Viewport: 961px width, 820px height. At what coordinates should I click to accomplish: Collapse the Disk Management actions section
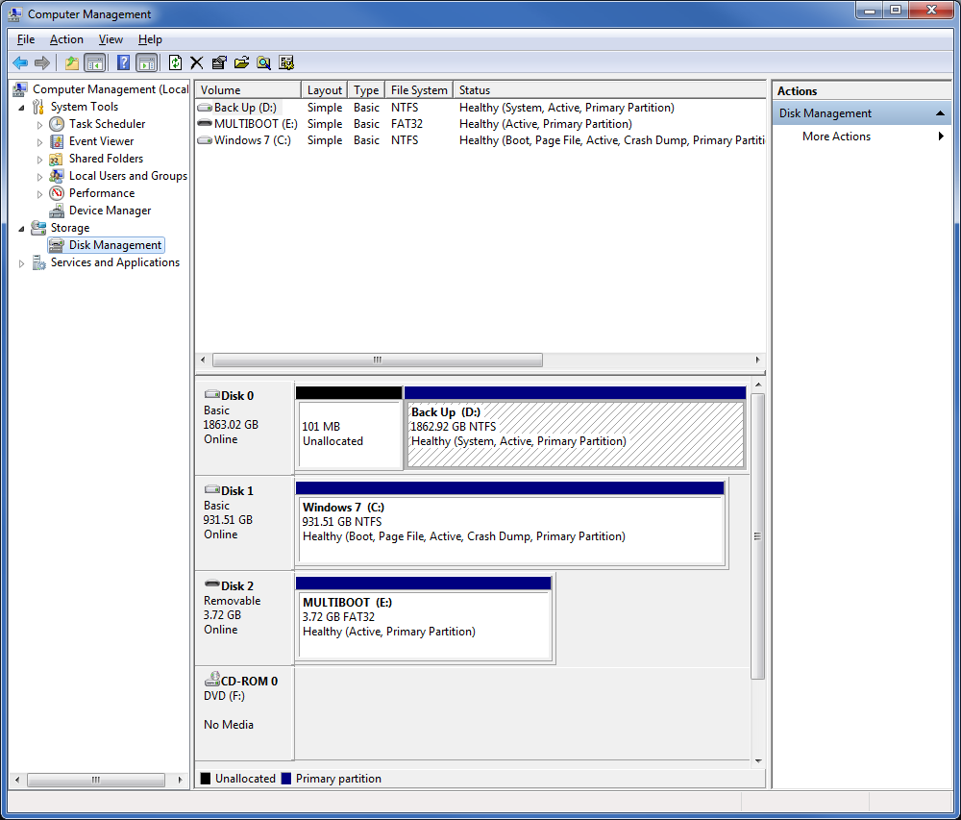point(940,113)
